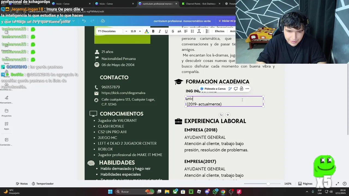Click EXPERIENCIA LABORAL heading

(215, 121)
